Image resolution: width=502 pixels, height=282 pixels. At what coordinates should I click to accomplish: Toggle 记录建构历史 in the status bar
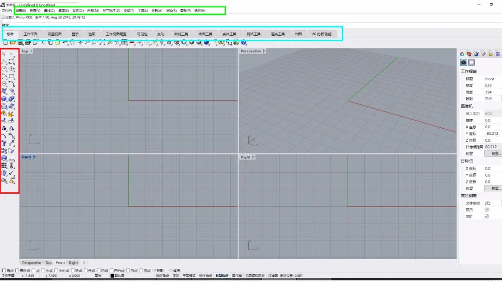255,275
